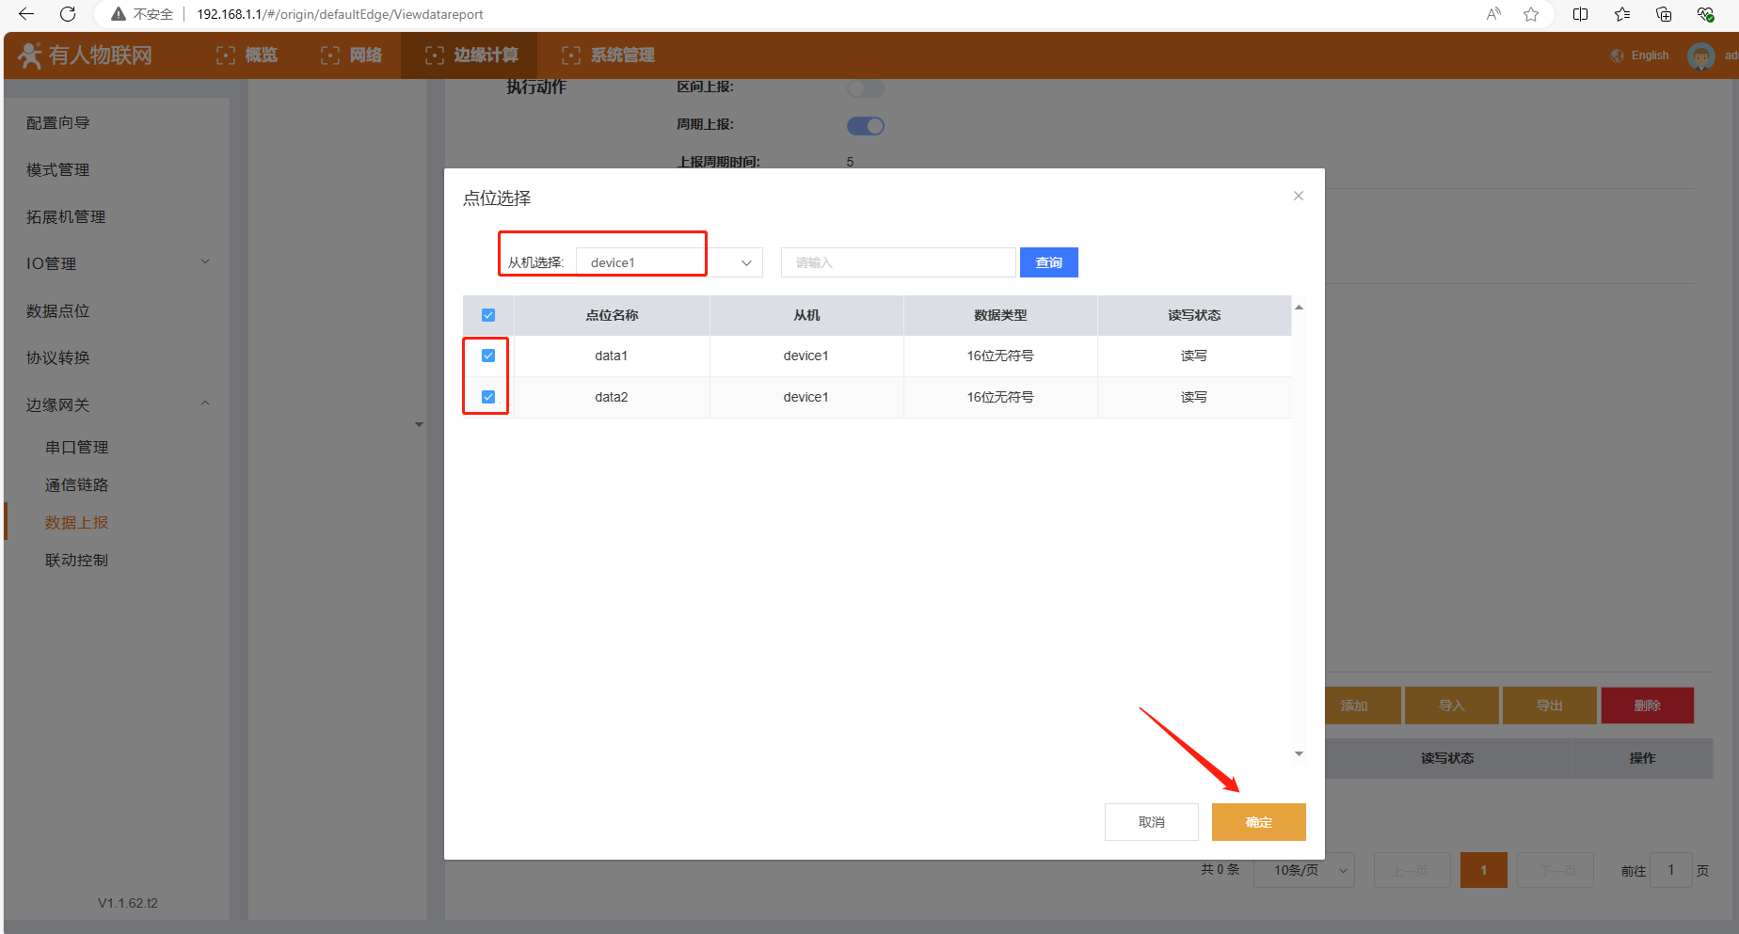This screenshot has height=934, width=1739.
Task: Toggle the 周期上报 switch
Action: click(x=866, y=126)
